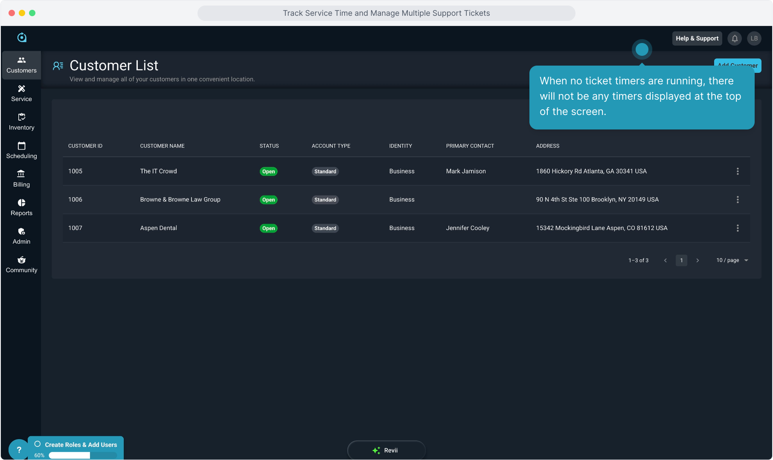Navigate to Billing in sidebar
Screen dimensions: 773x460
(21, 179)
